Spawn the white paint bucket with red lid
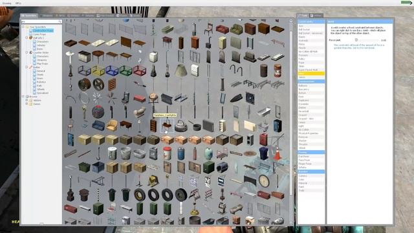This screenshot has height=233, width=414. (x=167, y=154)
